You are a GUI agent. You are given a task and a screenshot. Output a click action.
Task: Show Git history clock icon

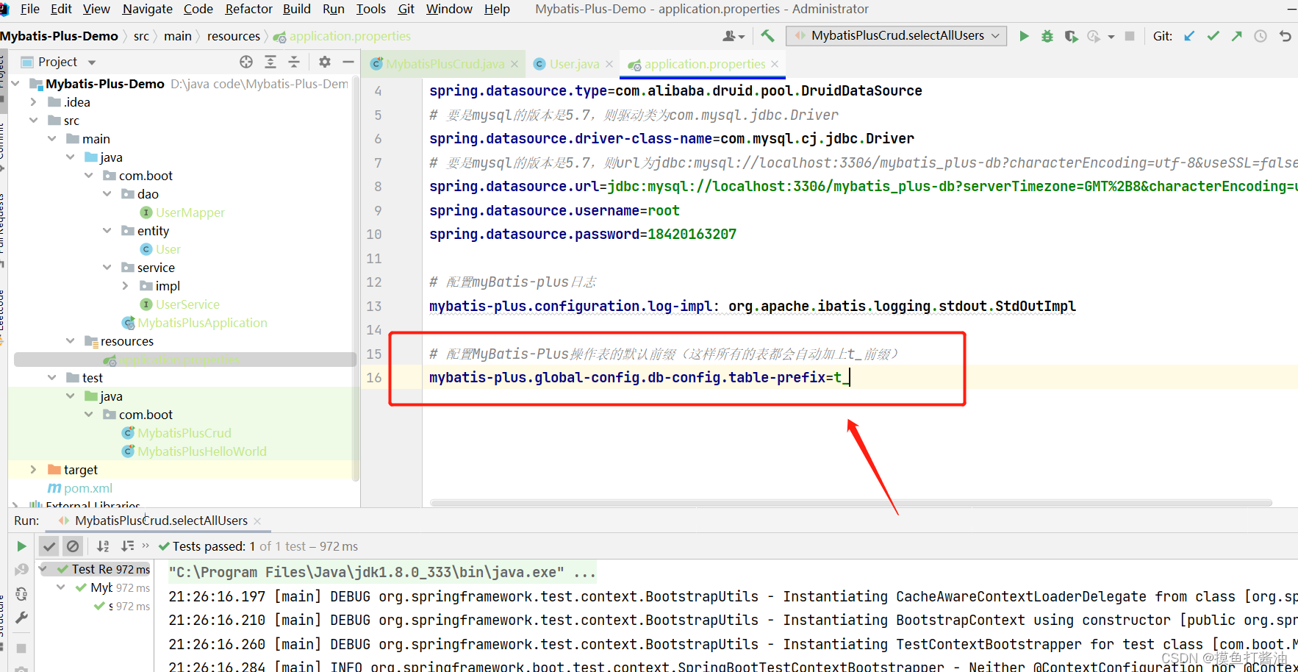[1261, 36]
